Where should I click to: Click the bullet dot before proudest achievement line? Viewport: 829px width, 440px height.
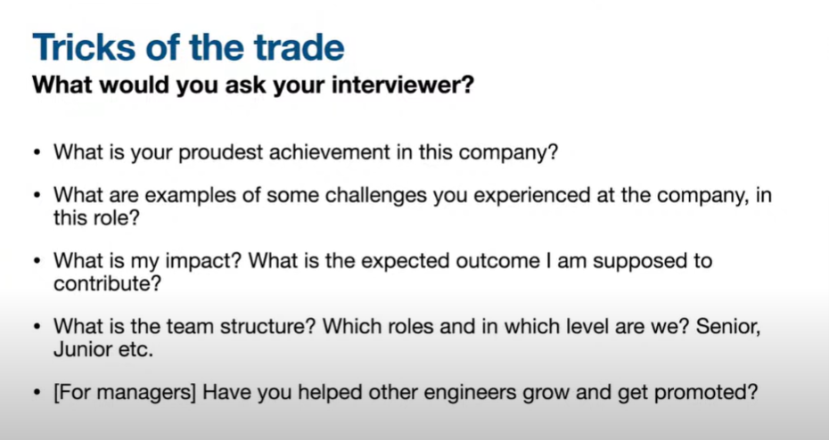click(x=37, y=152)
